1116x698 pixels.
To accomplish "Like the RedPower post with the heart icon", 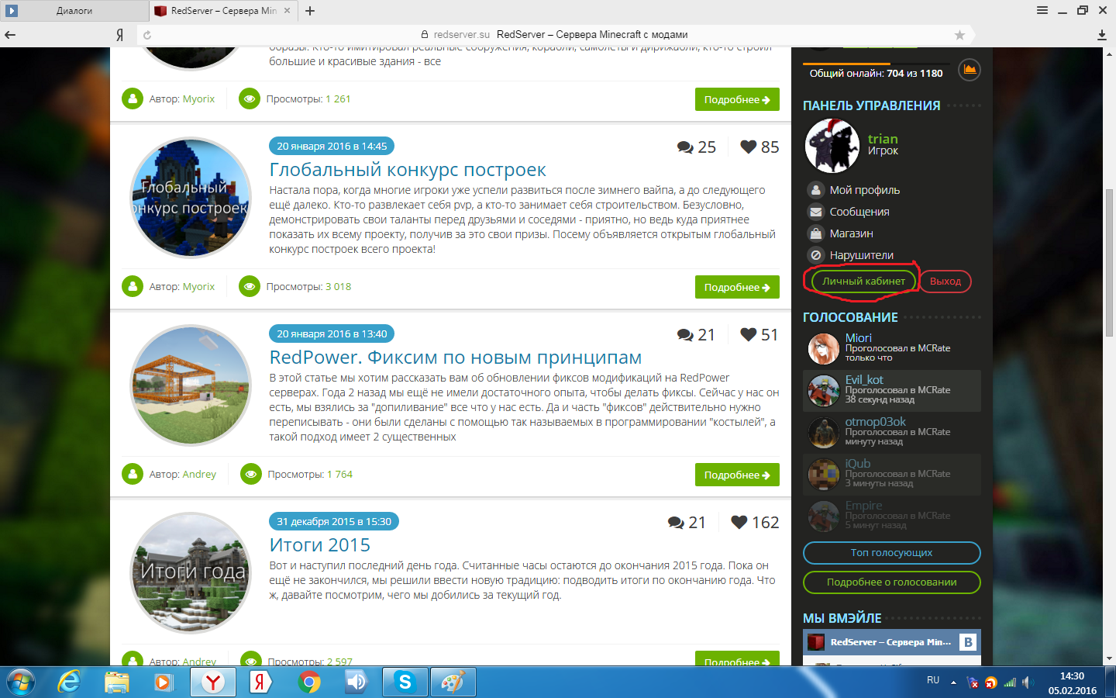I will click(x=749, y=334).
